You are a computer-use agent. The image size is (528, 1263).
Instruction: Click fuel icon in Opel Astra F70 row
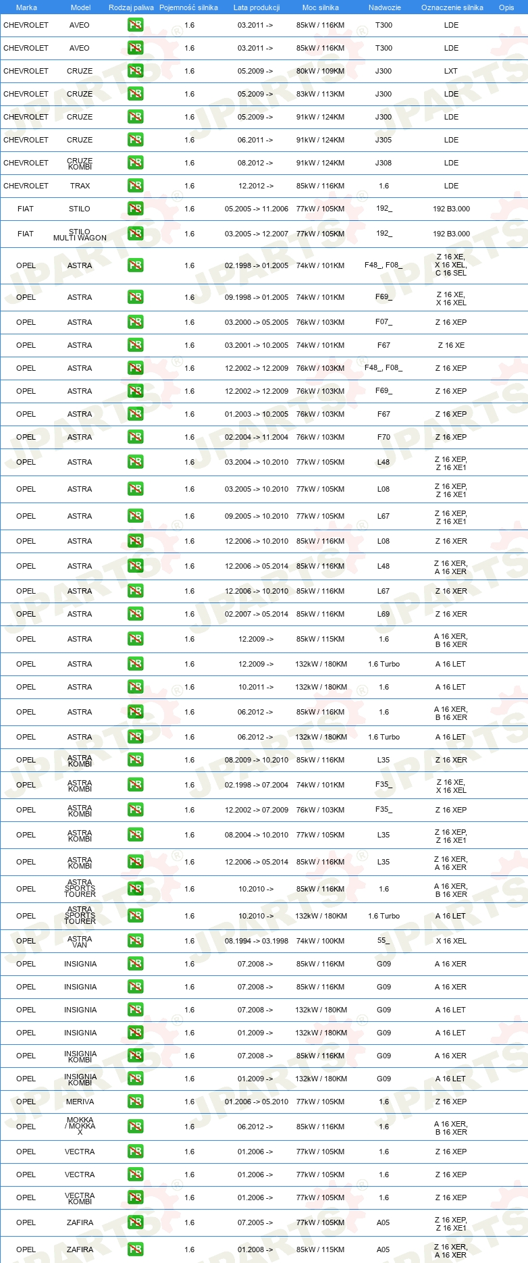135,437
